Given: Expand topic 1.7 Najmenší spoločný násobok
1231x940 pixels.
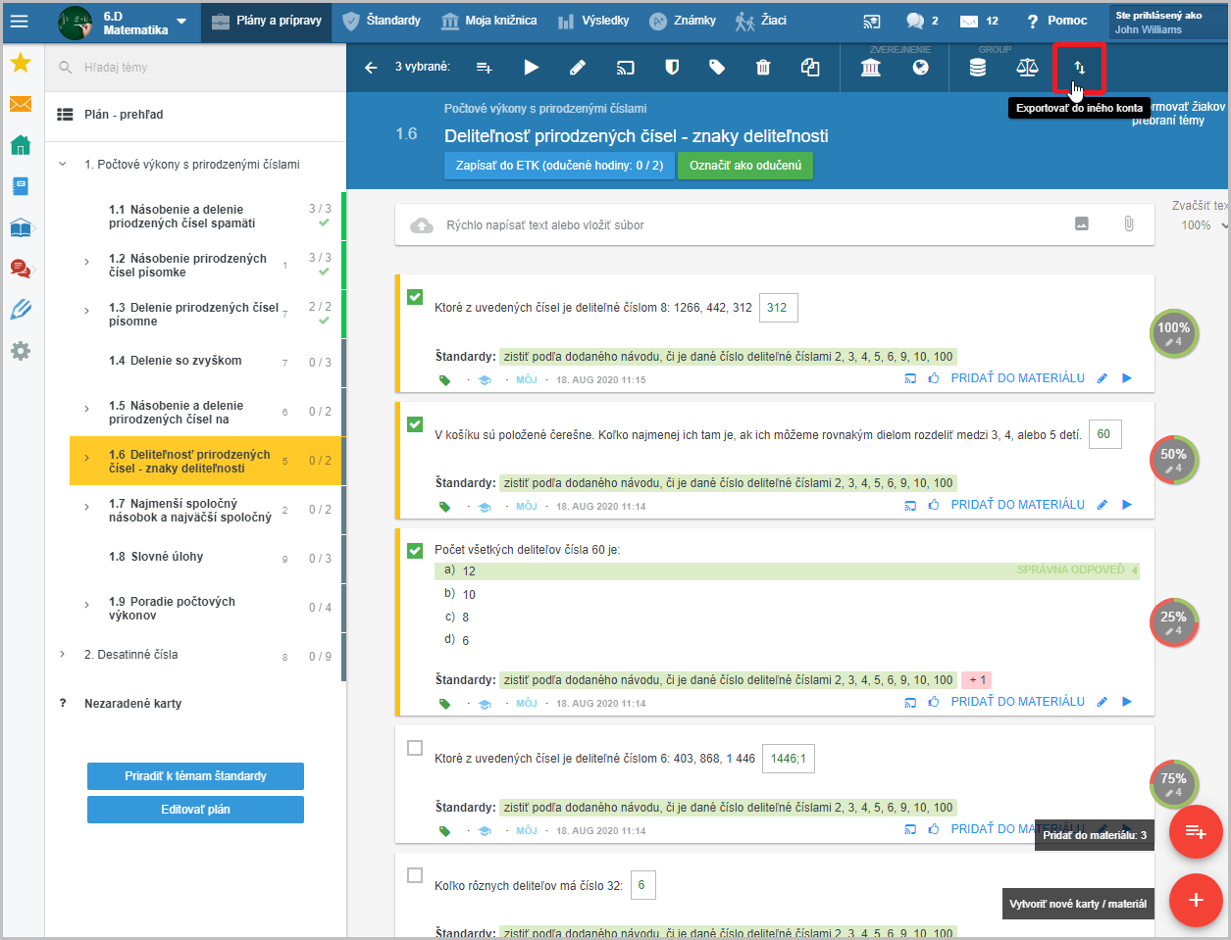Looking at the screenshot, I should point(86,507).
